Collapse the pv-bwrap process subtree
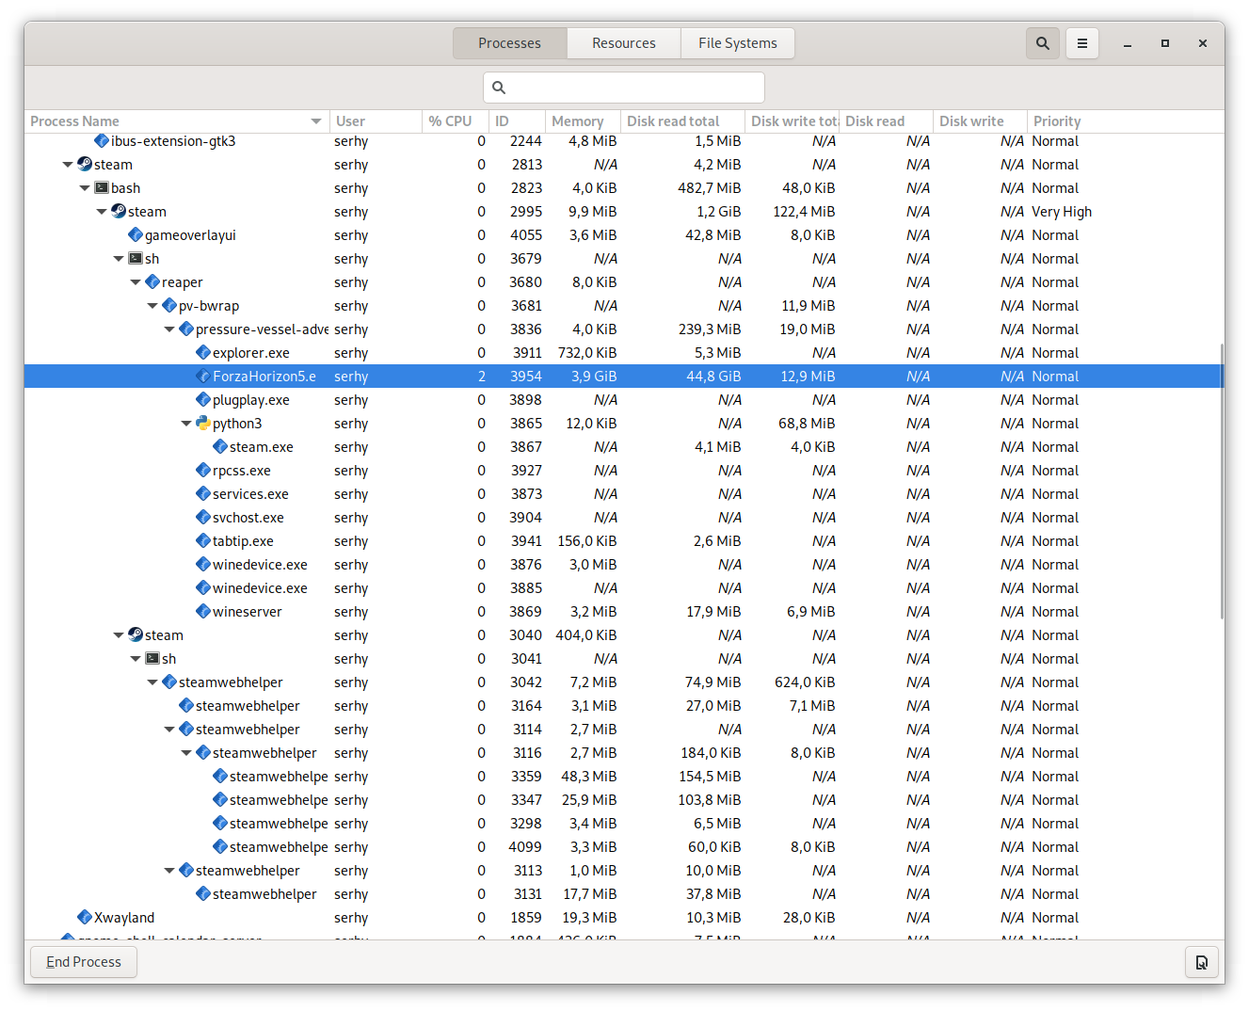Image resolution: width=1249 pixels, height=1011 pixels. tap(152, 306)
